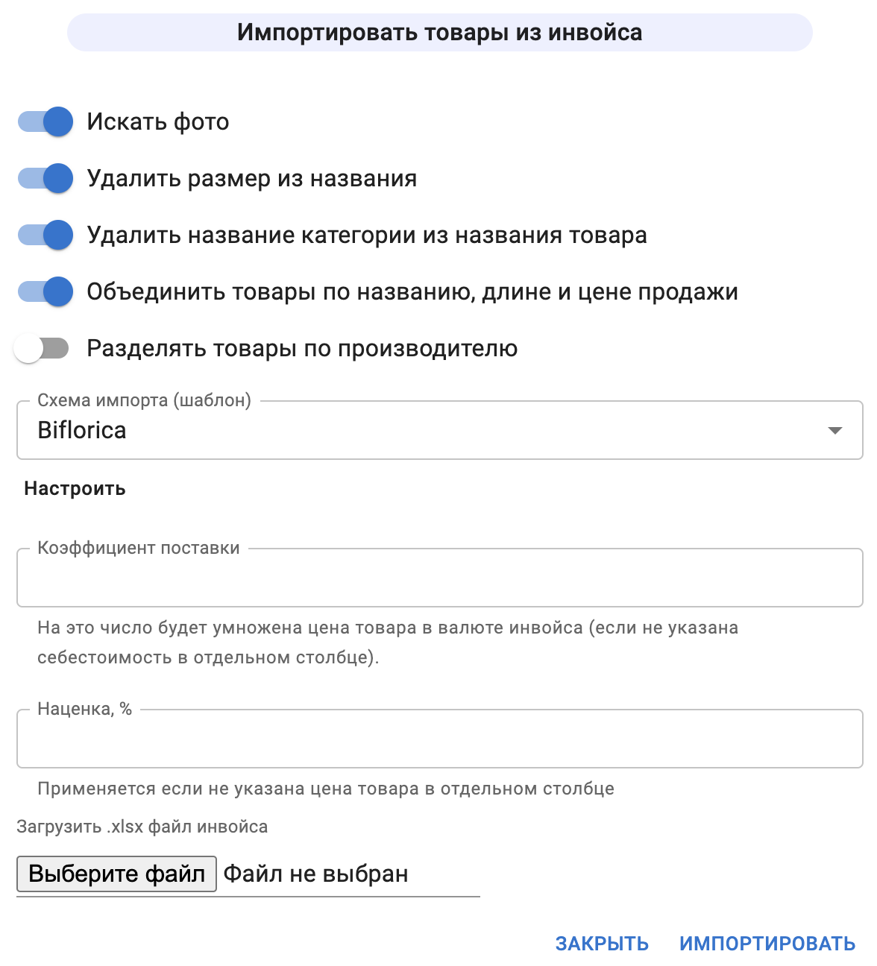Click the "Файл не выбран" label
877x966 pixels.
point(315,873)
